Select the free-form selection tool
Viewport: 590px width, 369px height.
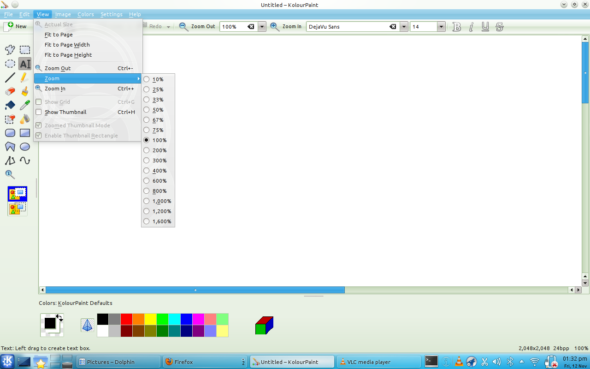(10, 50)
